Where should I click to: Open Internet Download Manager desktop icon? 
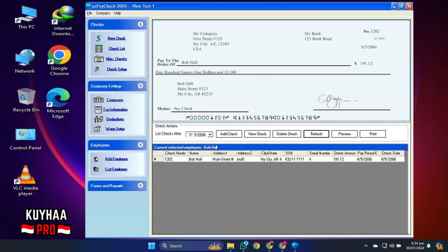[x=63, y=21]
